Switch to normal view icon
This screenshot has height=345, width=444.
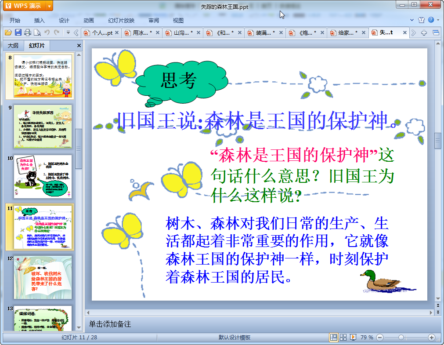[x=334, y=338]
